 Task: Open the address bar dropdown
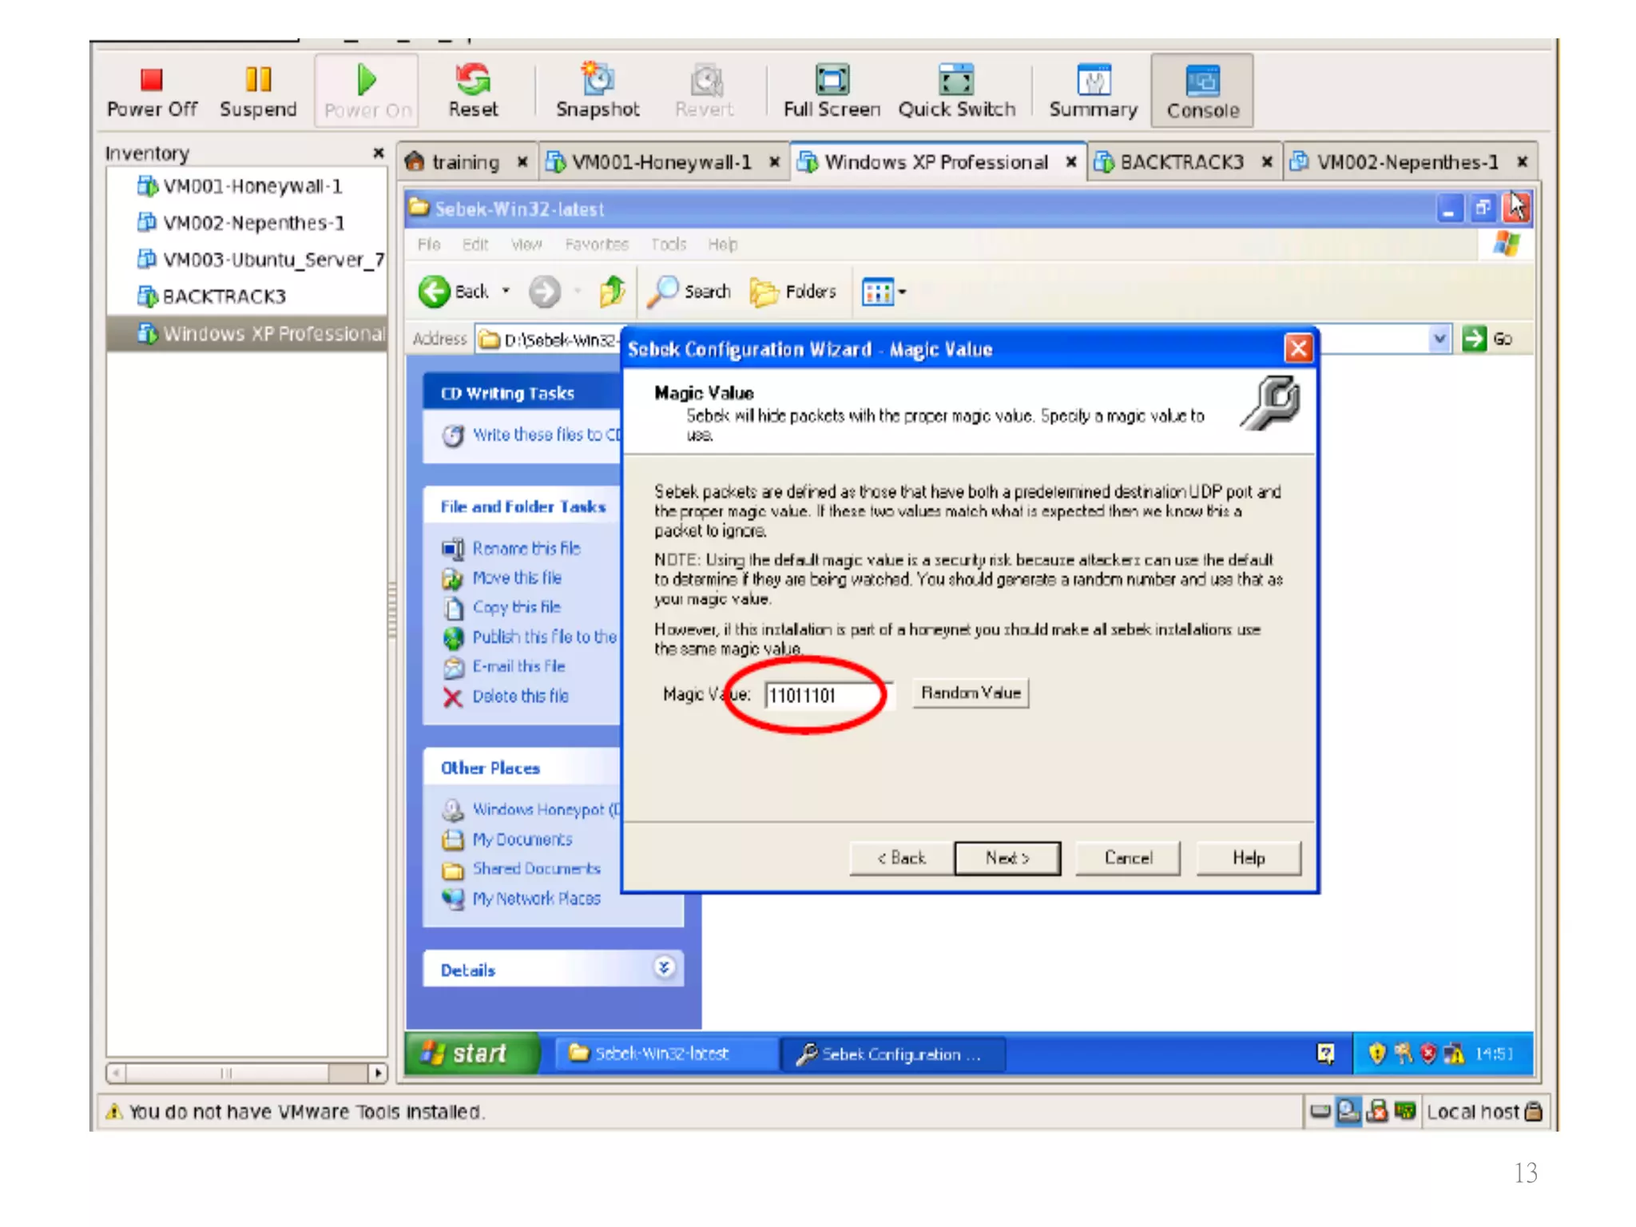(1439, 339)
